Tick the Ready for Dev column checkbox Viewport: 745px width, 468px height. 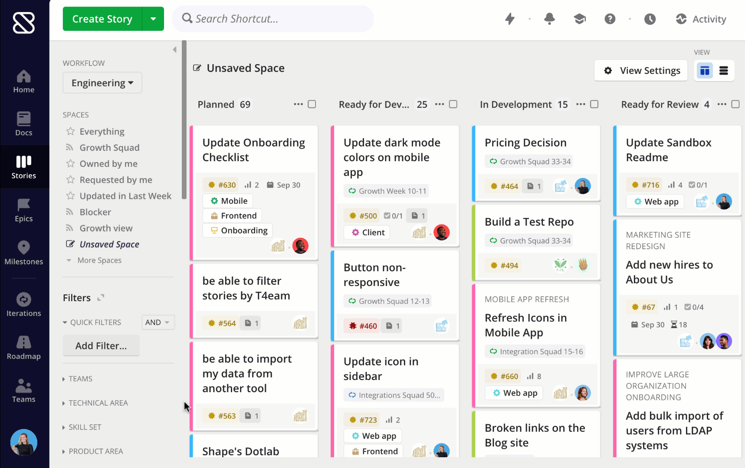pyautogui.click(x=453, y=104)
